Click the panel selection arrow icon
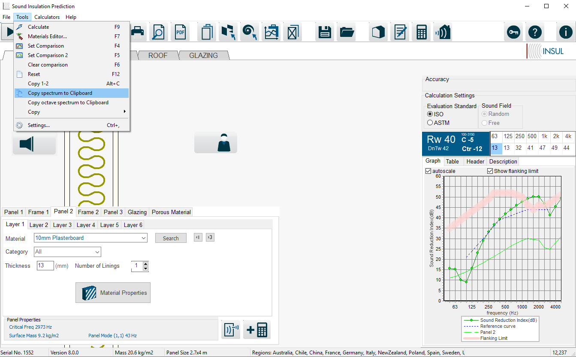 228,32
